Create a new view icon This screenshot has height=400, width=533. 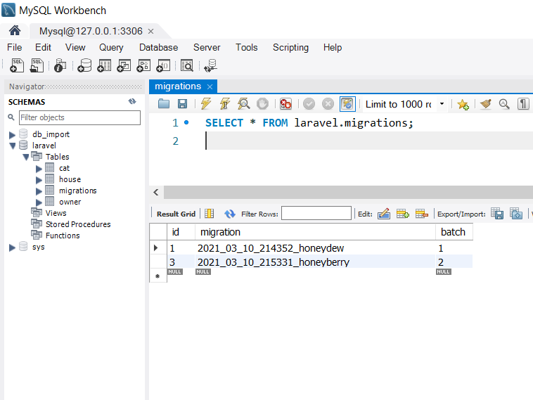[124, 65]
